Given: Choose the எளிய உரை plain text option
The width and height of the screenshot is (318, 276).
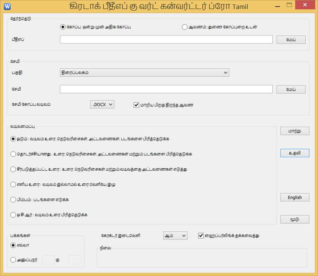Looking at the screenshot, I should pyautogui.click(x=14, y=185).
